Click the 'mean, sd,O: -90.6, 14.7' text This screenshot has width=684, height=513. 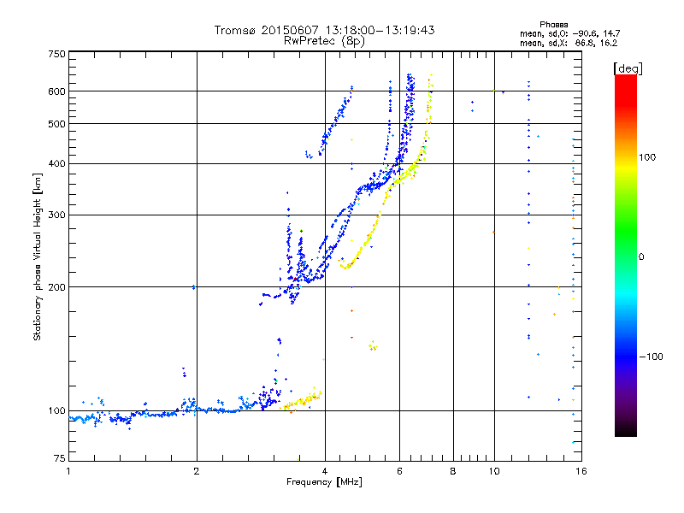point(569,33)
